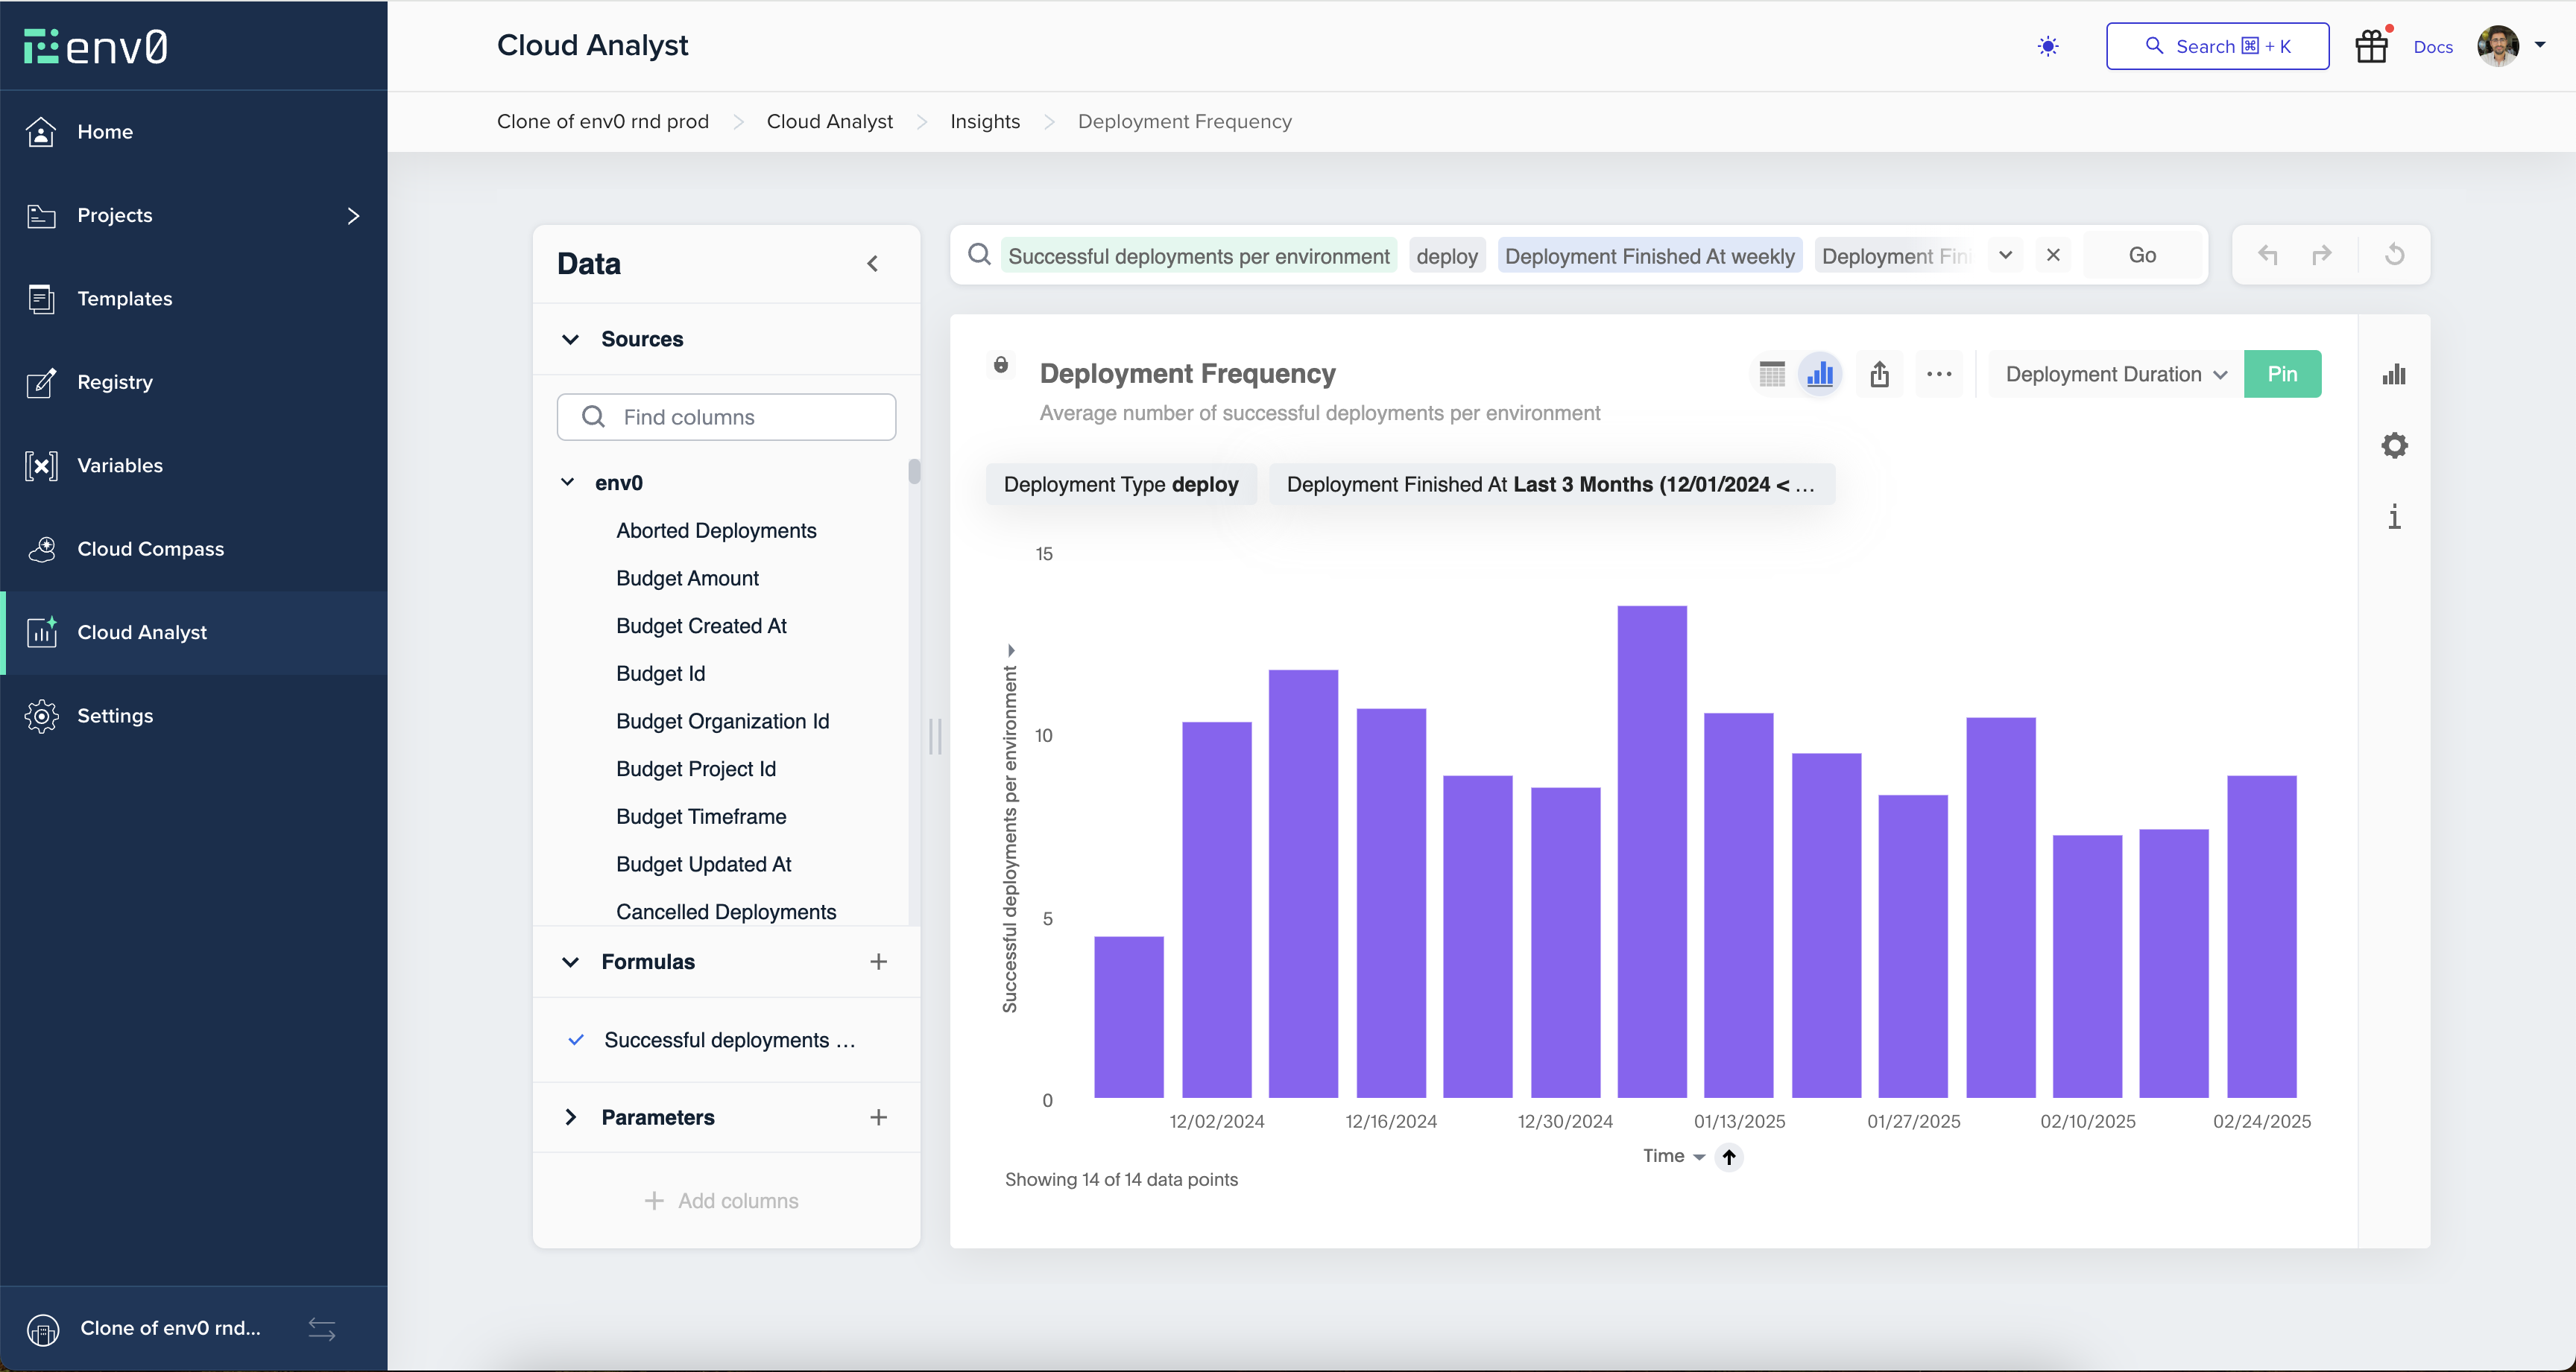Click the undo arrow icon
Viewport: 2576px width, 1372px height.
pos(2267,255)
